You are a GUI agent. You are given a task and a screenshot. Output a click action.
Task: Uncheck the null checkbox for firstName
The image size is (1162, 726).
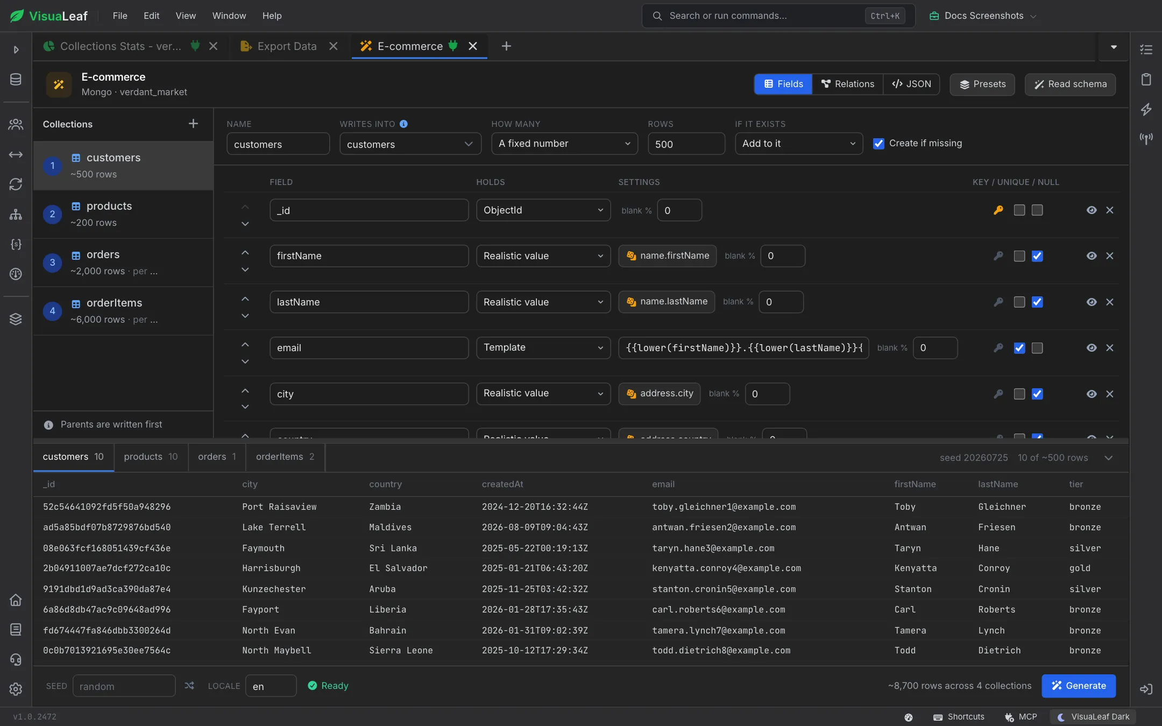pyautogui.click(x=1037, y=256)
